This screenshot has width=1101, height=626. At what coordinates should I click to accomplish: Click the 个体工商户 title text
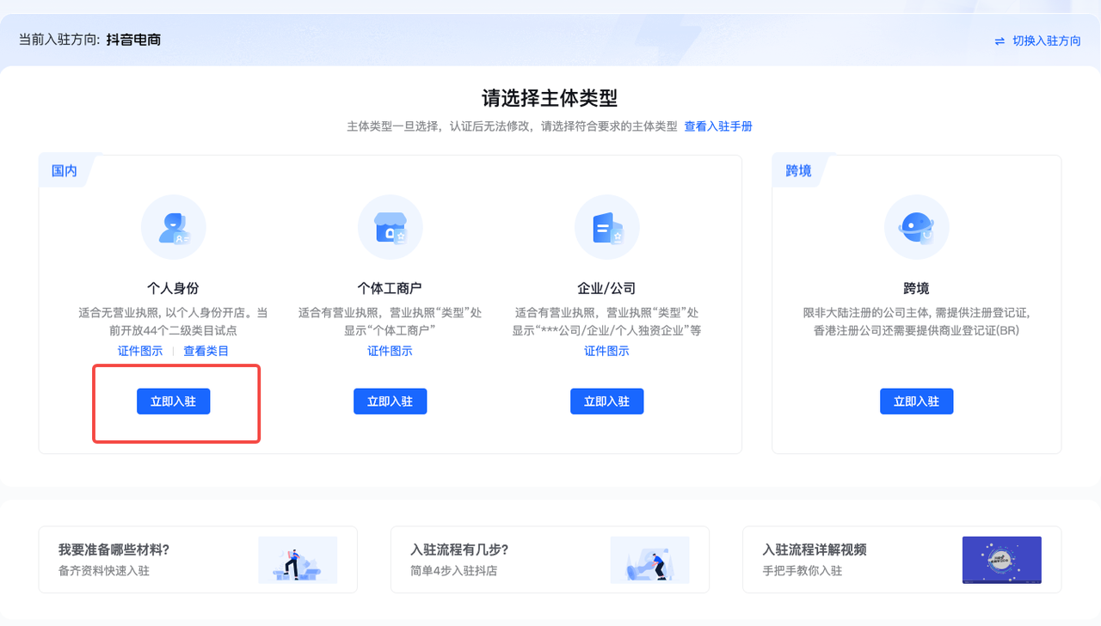[x=390, y=288]
